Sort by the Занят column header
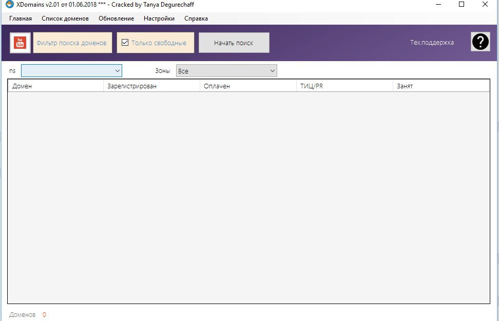Viewport: 499px width, 321px height. 442,86
